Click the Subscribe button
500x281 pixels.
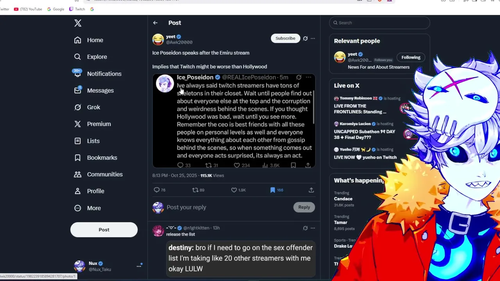(x=285, y=38)
